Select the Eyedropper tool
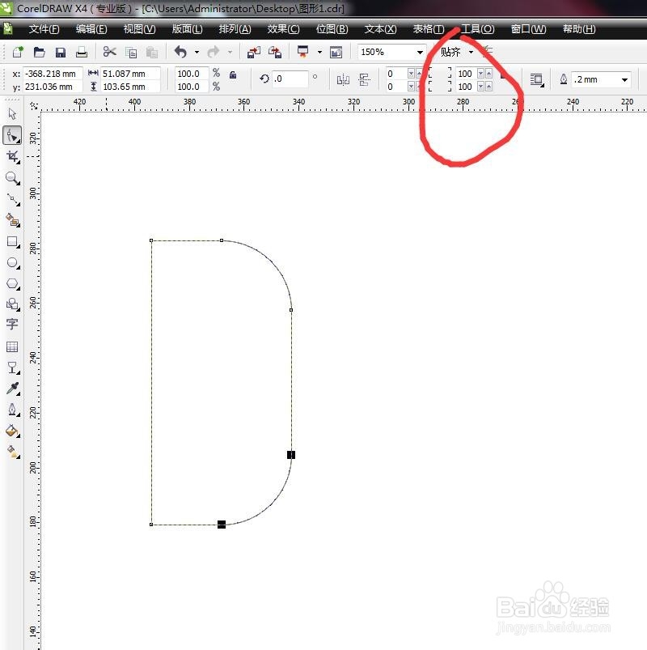Viewport: 647px width, 650px height. pyautogui.click(x=12, y=389)
